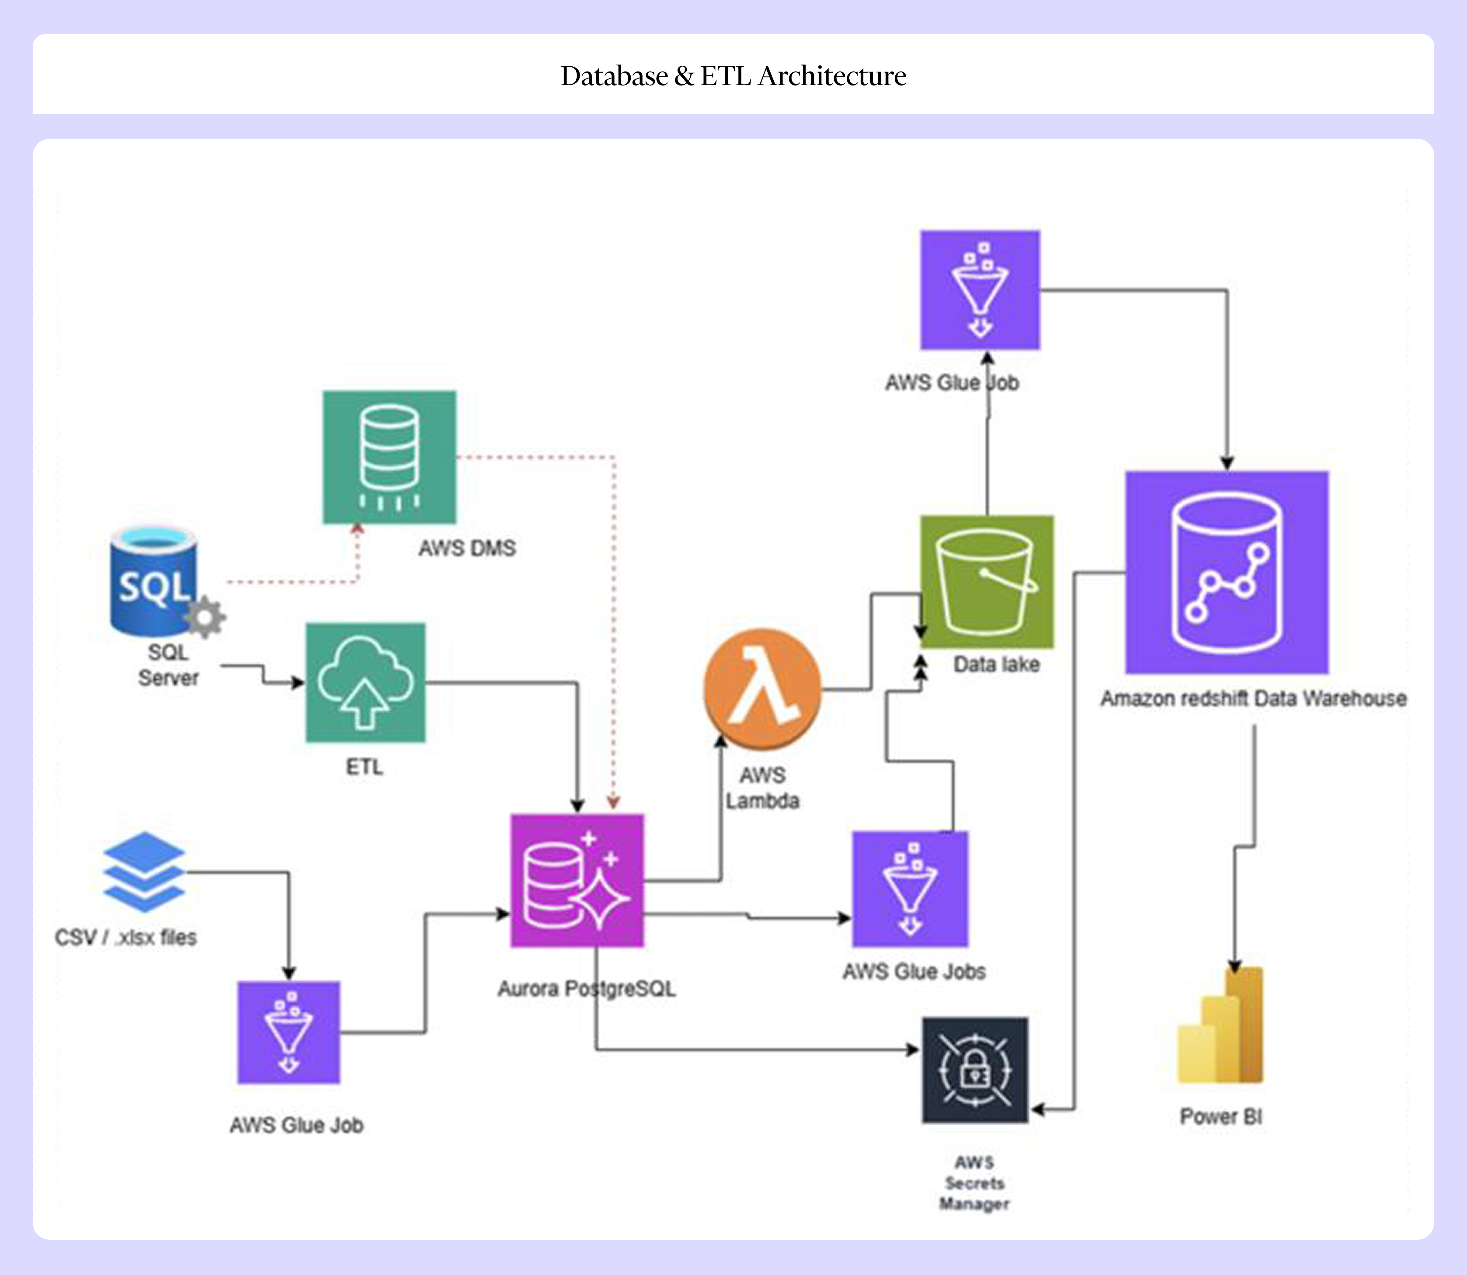Screen dimensions: 1467x1275
Task: Click the Glue Job icon below CSV files
Action: [289, 1032]
